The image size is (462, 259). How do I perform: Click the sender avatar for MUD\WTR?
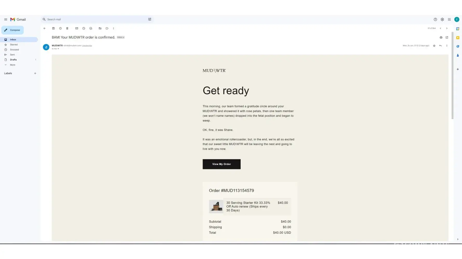pyautogui.click(x=46, y=47)
